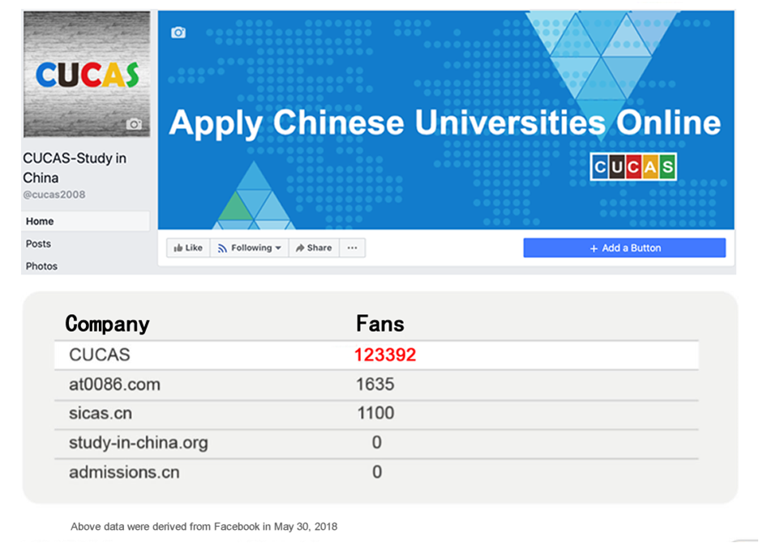This screenshot has width=759, height=543.
Task: Click the CUCAS profile picture
Action: (87, 74)
